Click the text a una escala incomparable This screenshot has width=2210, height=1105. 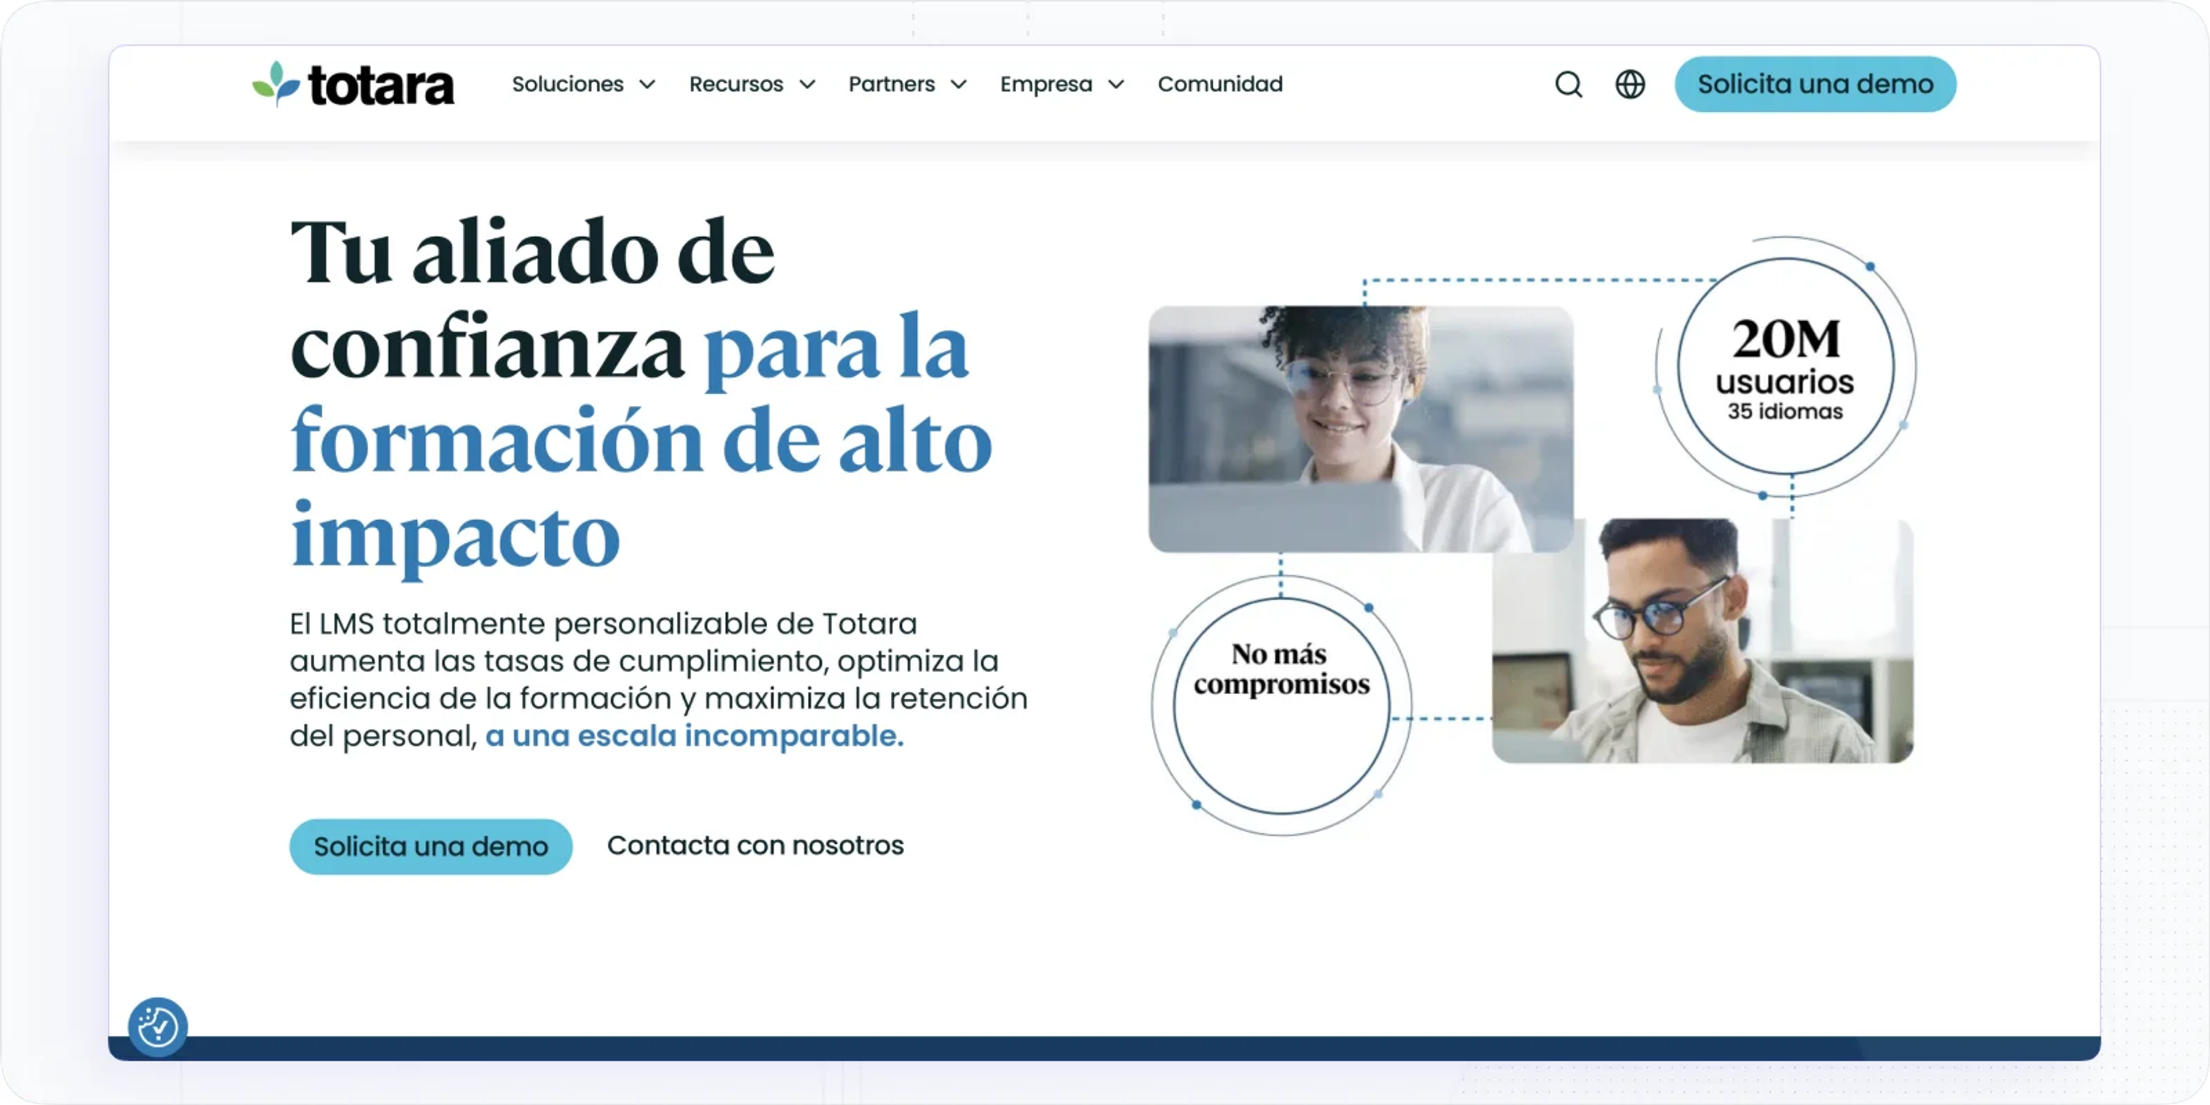click(x=694, y=736)
